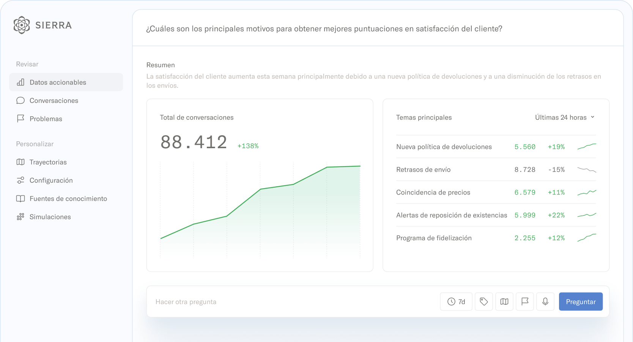Click the Temas principales heading
The height and width of the screenshot is (342, 633).
tap(424, 117)
